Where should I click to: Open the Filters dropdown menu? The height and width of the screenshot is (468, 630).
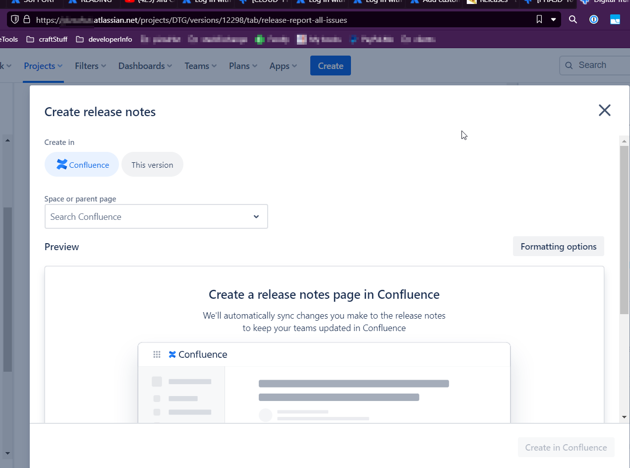click(91, 66)
